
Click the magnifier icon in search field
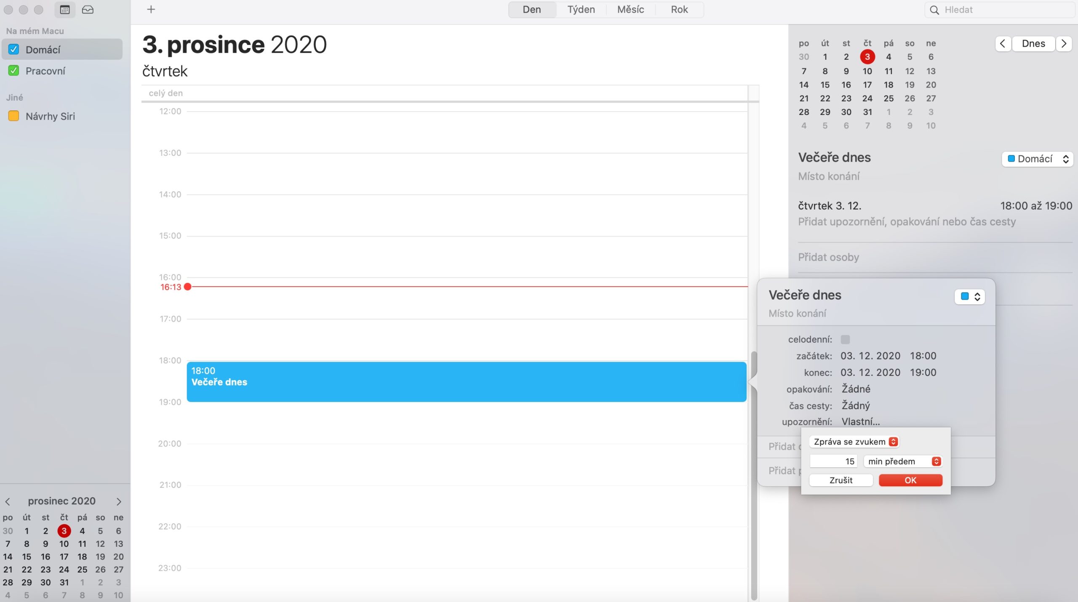(x=935, y=9)
